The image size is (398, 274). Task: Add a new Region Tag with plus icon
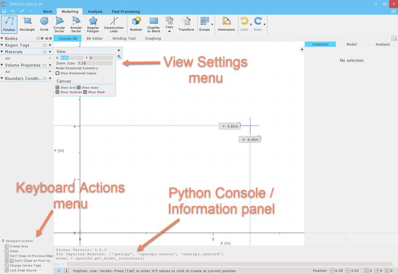(50, 45)
